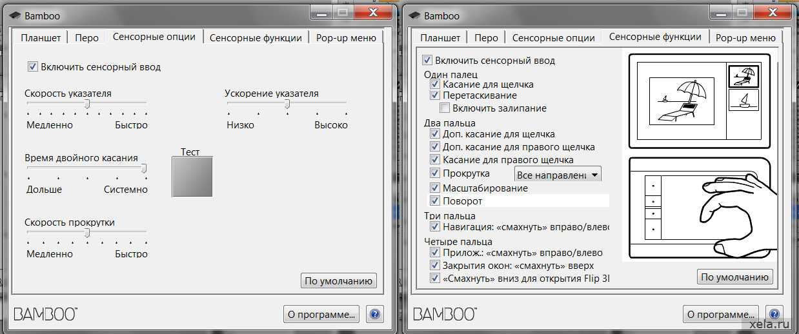
Task: Click the Два пальца section heading
Action: tap(449, 123)
